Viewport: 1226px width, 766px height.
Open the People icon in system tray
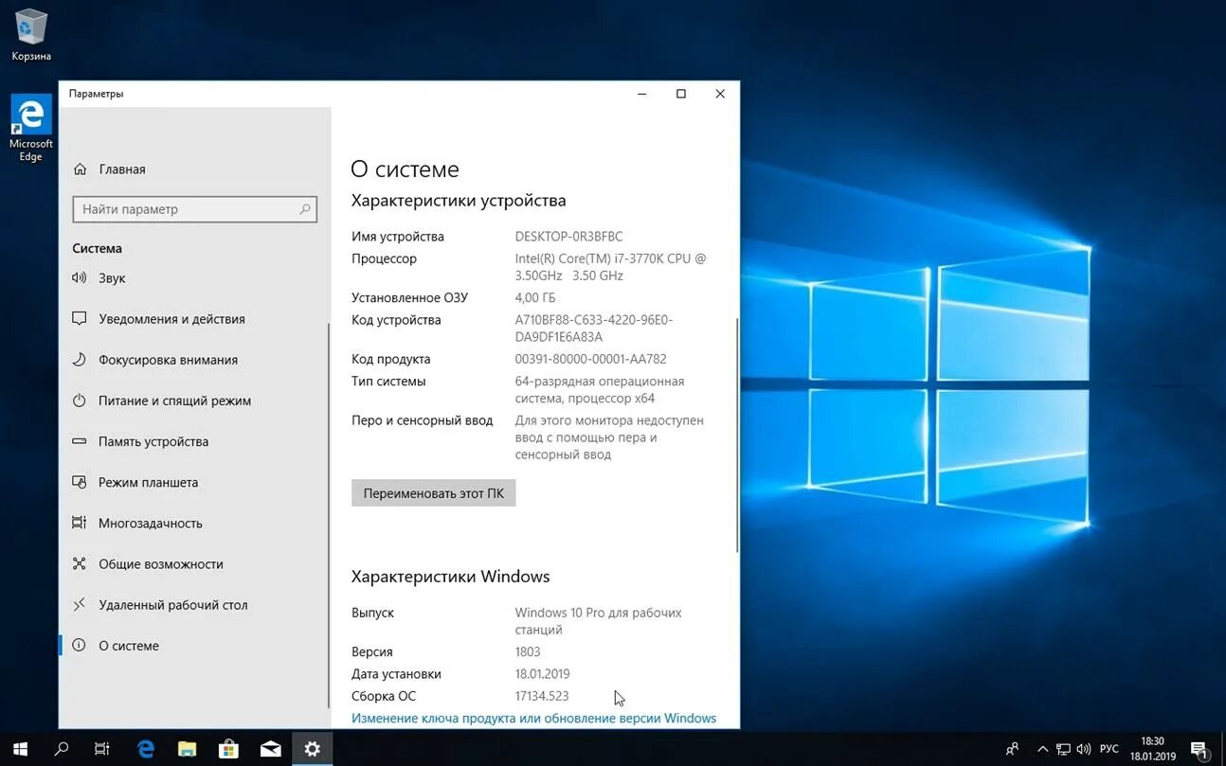pyautogui.click(x=1013, y=749)
